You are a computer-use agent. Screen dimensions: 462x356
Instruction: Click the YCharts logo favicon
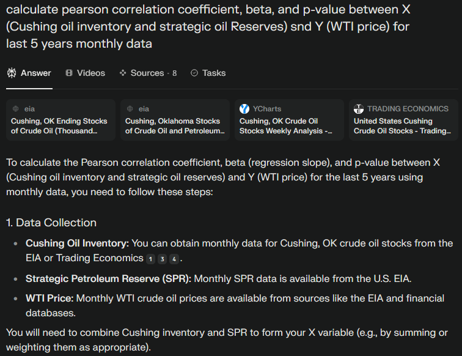244,108
